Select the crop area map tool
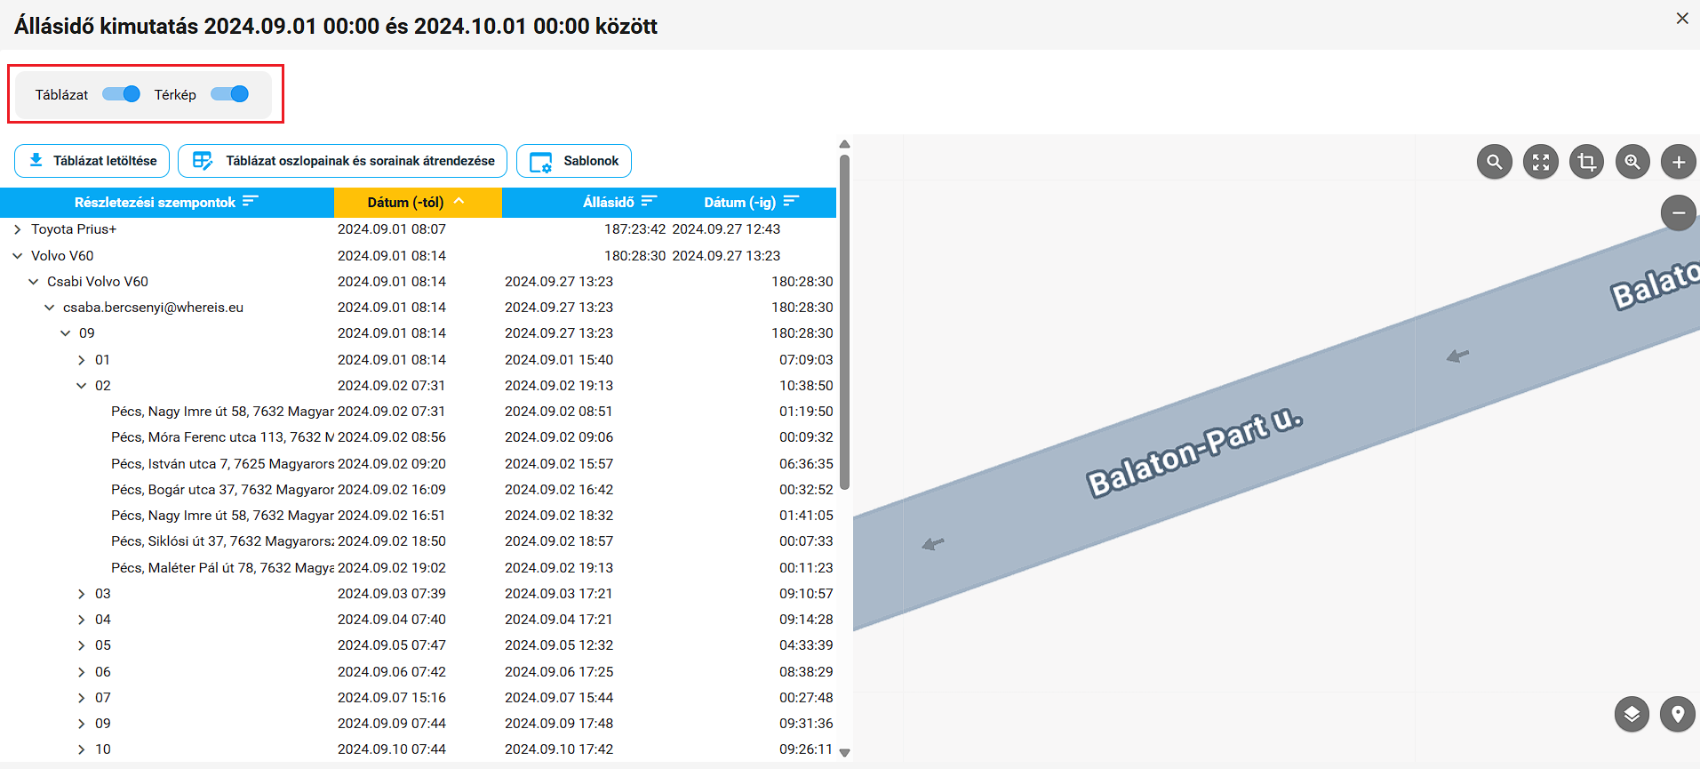Image resolution: width=1700 pixels, height=769 pixels. click(1587, 162)
